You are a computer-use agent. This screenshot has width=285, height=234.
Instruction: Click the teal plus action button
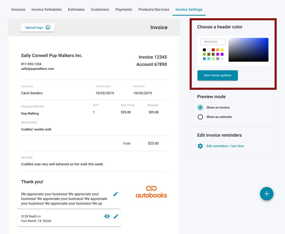click(267, 194)
